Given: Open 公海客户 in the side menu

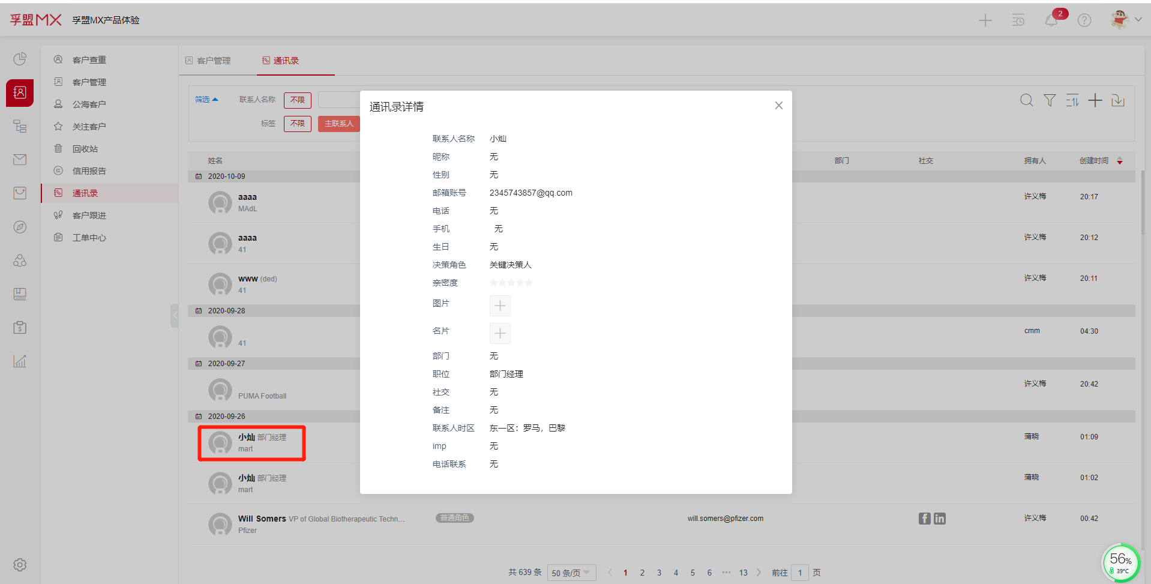Looking at the screenshot, I should click(89, 104).
